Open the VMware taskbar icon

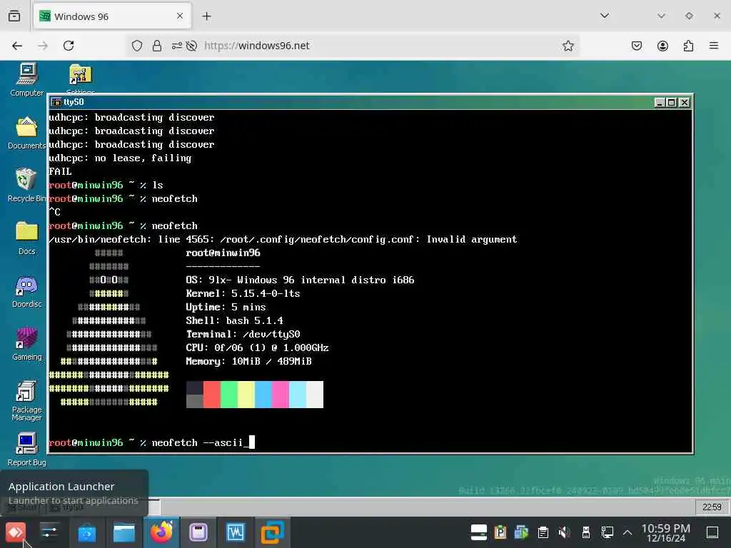[272, 532]
